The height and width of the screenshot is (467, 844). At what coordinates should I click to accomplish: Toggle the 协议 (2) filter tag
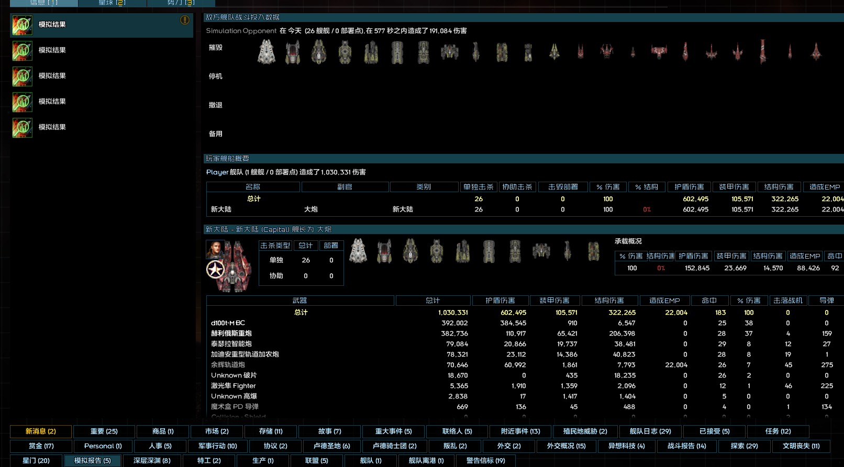(275, 446)
